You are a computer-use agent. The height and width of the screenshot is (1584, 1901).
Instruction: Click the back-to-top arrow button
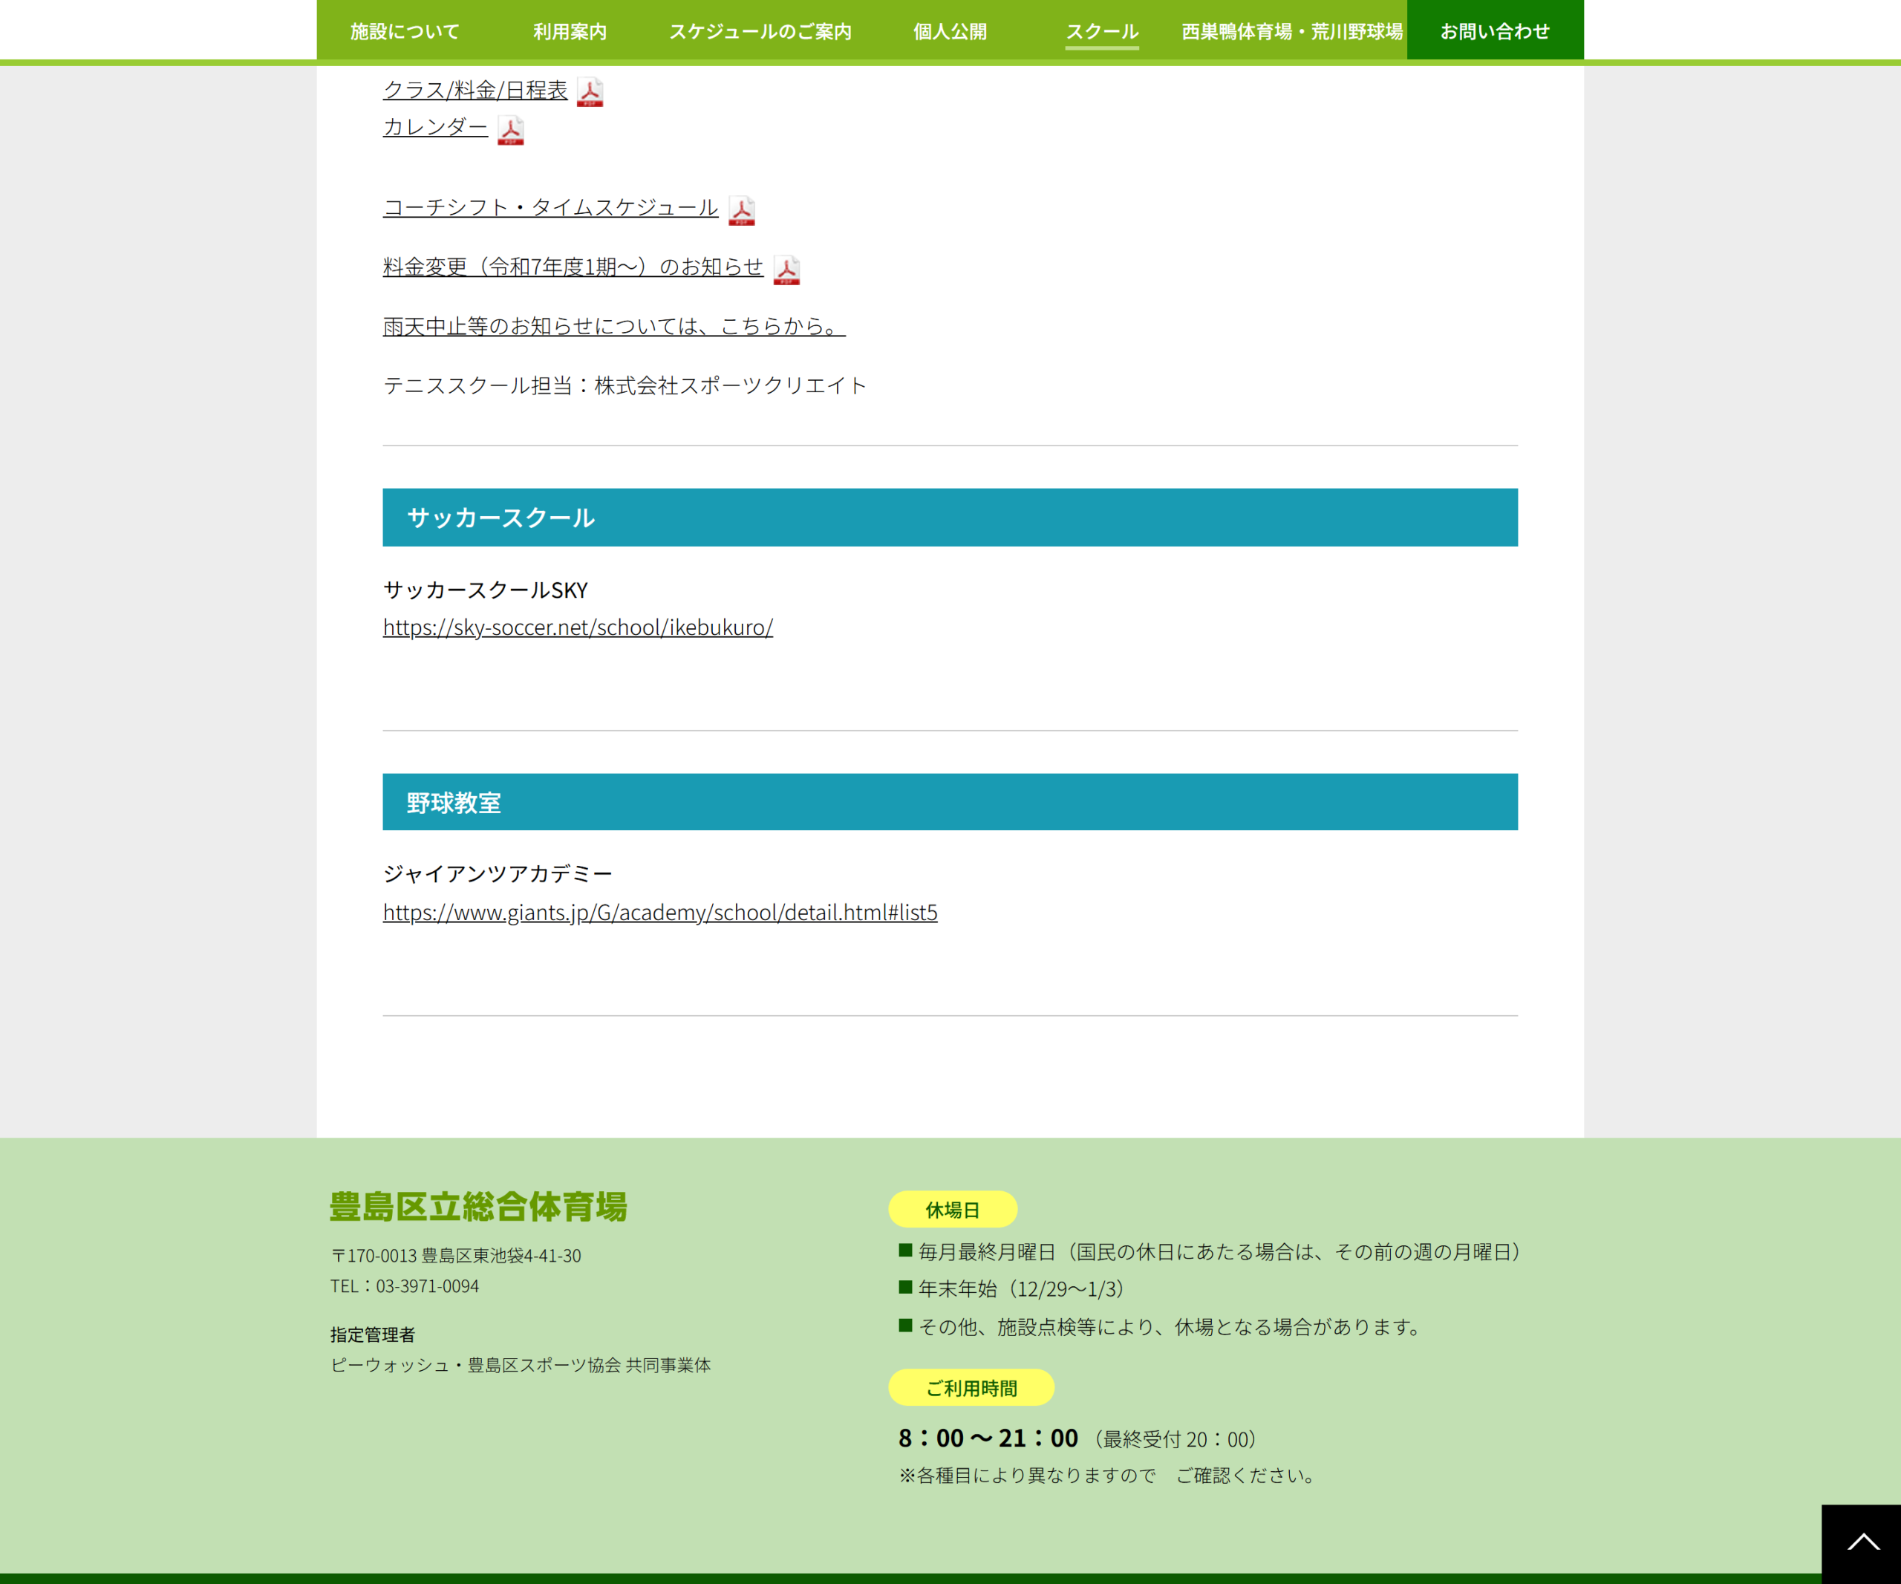(1861, 1544)
